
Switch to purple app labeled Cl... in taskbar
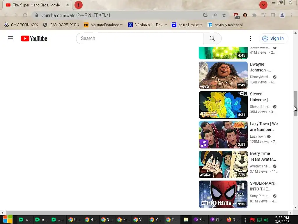[x=216, y=220]
